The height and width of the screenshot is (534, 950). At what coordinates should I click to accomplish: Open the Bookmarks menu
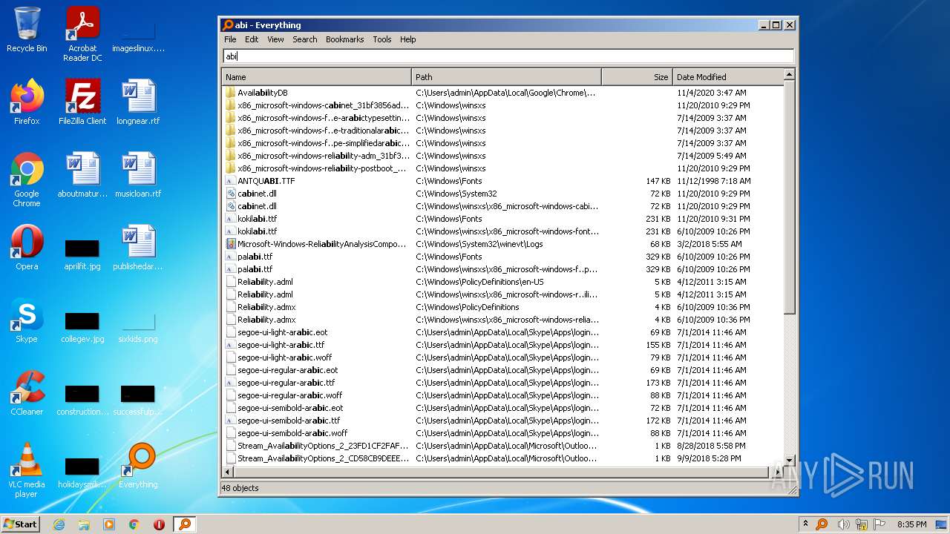(x=345, y=39)
